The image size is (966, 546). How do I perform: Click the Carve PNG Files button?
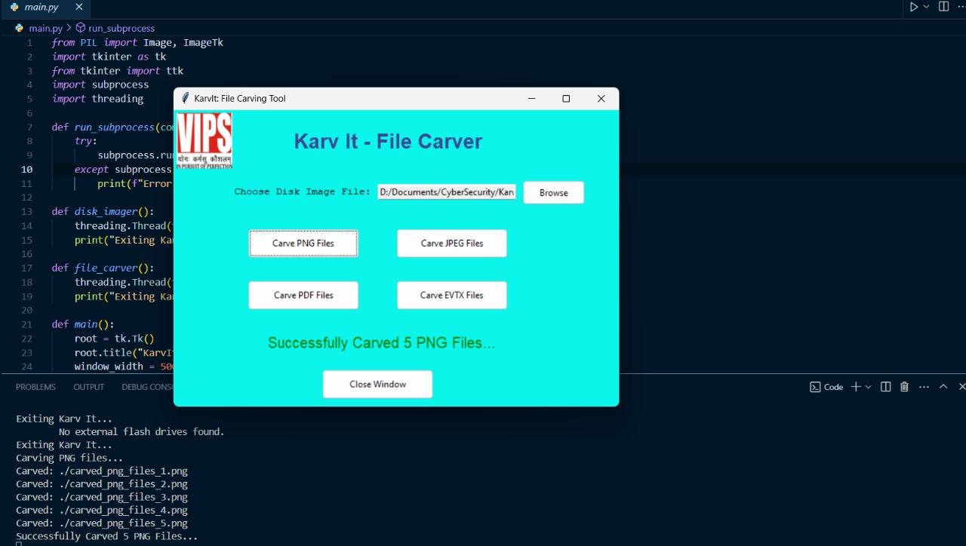click(x=303, y=243)
